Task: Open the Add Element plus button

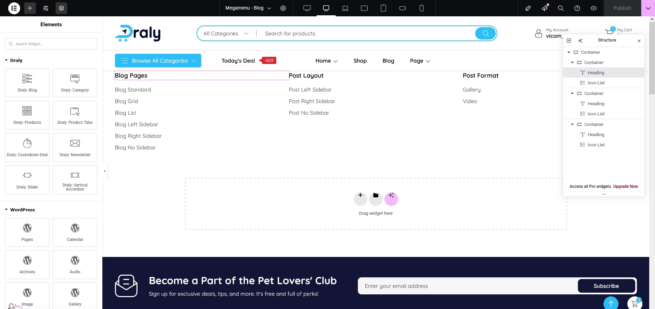Action: [x=30, y=8]
